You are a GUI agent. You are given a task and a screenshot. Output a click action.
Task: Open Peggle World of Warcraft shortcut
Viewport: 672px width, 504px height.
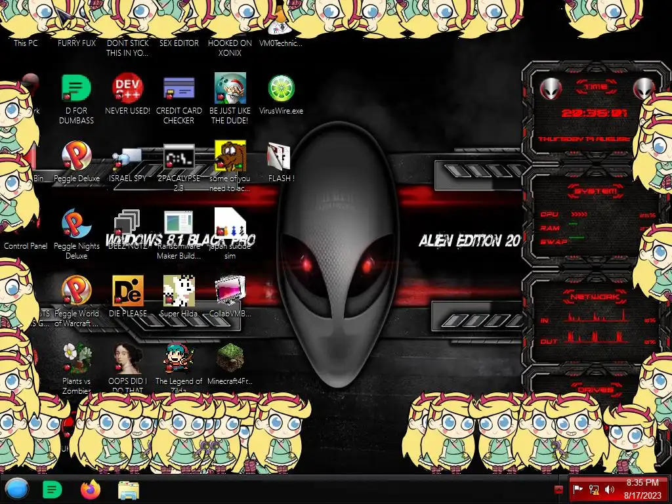pyautogui.click(x=76, y=291)
